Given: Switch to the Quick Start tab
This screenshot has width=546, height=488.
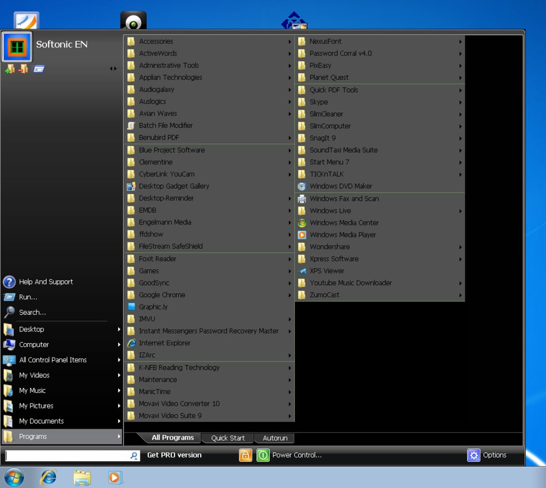Looking at the screenshot, I should tap(227, 437).
